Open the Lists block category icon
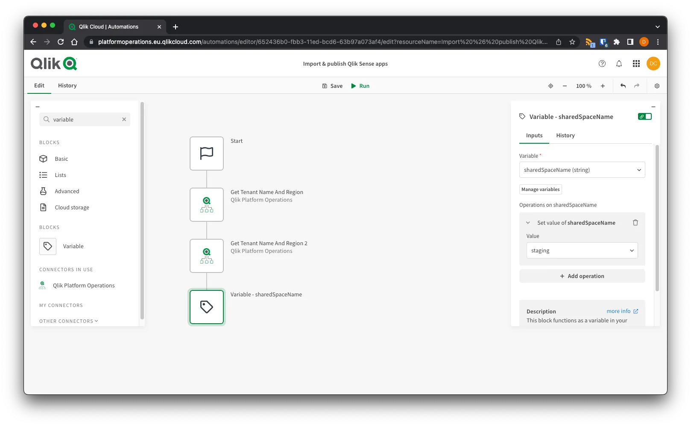 pyautogui.click(x=44, y=175)
